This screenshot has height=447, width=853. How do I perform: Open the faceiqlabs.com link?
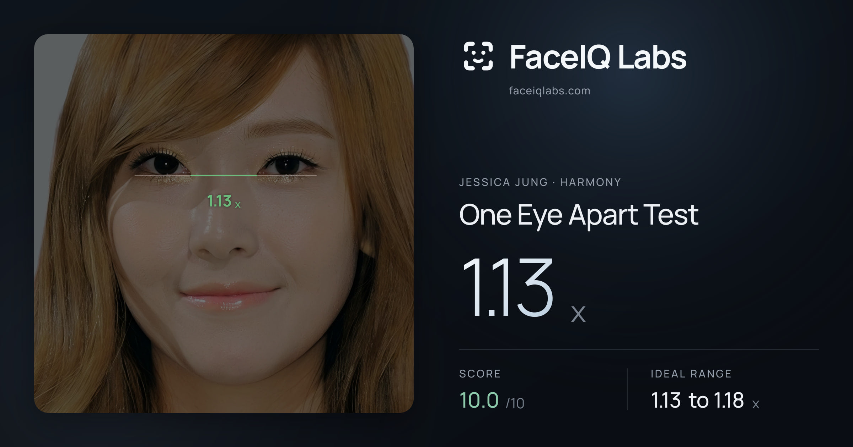[x=549, y=91]
